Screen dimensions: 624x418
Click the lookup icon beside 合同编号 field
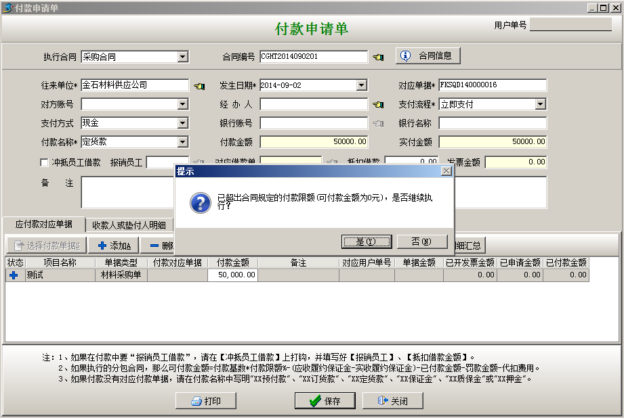click(x=378, y=57)
